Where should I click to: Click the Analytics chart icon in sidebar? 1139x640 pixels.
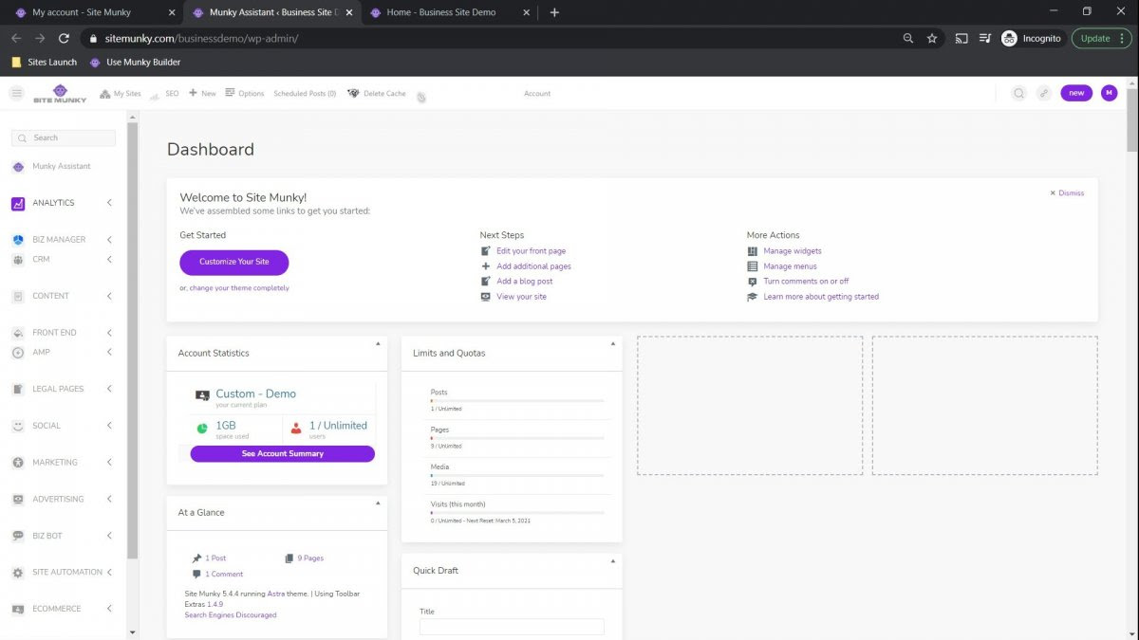pyautogui.click(x=18, y=203)
